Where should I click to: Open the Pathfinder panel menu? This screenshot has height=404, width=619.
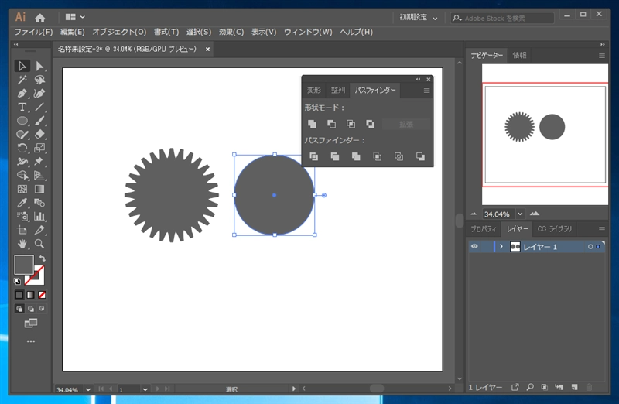pos(427,91)
